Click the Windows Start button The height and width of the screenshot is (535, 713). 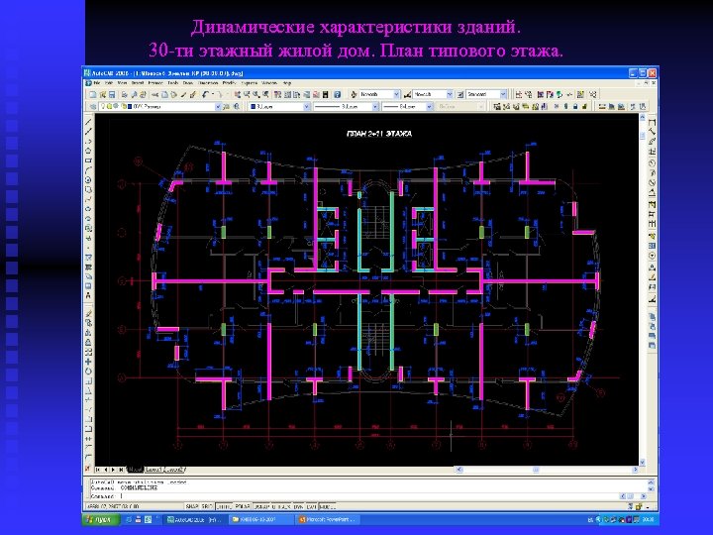(101, 519)
